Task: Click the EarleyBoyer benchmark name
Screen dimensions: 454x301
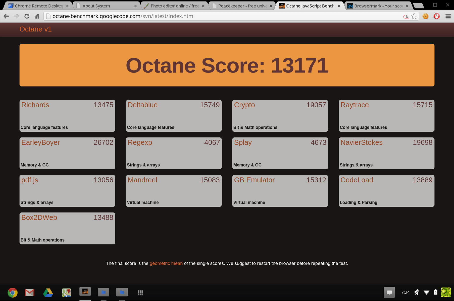Action: click(40, 143)
